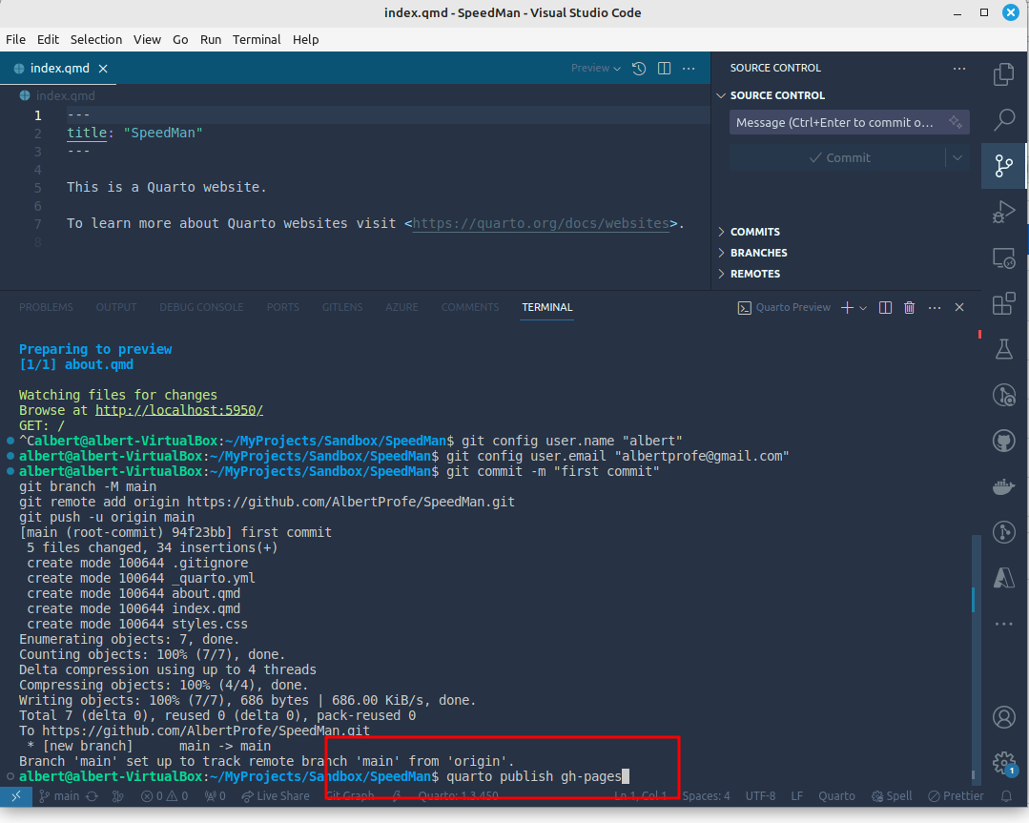Screen dimensions: 1029x823
Task: Open the new terminal profile dropdown arrow
Action: [863, 308]
